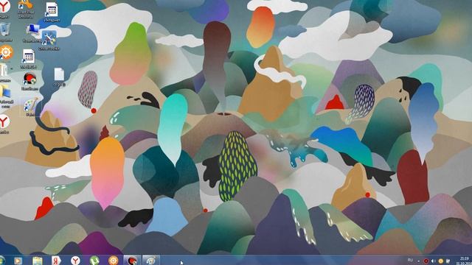Click the Windows Start orb
The image size is (472, 265).
1,260
